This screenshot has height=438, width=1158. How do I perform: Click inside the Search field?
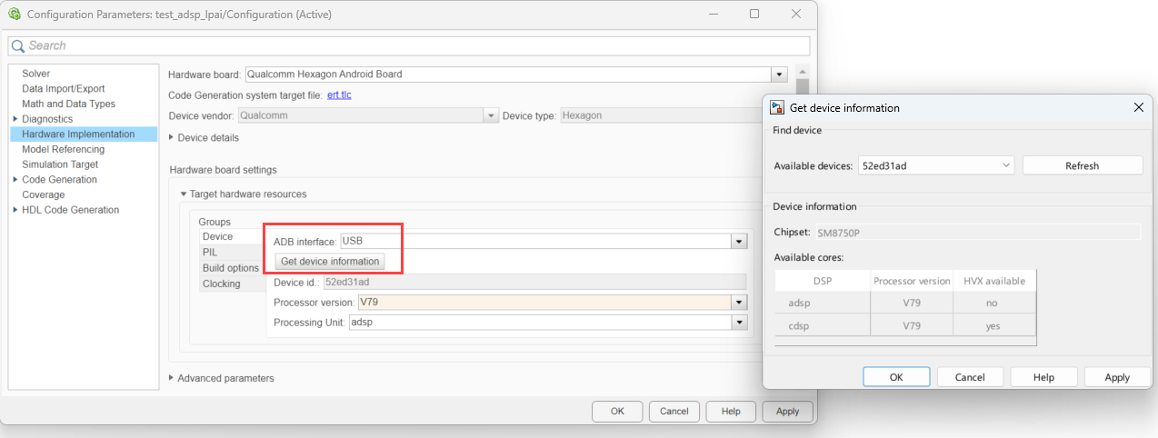(x=409, y=45)
